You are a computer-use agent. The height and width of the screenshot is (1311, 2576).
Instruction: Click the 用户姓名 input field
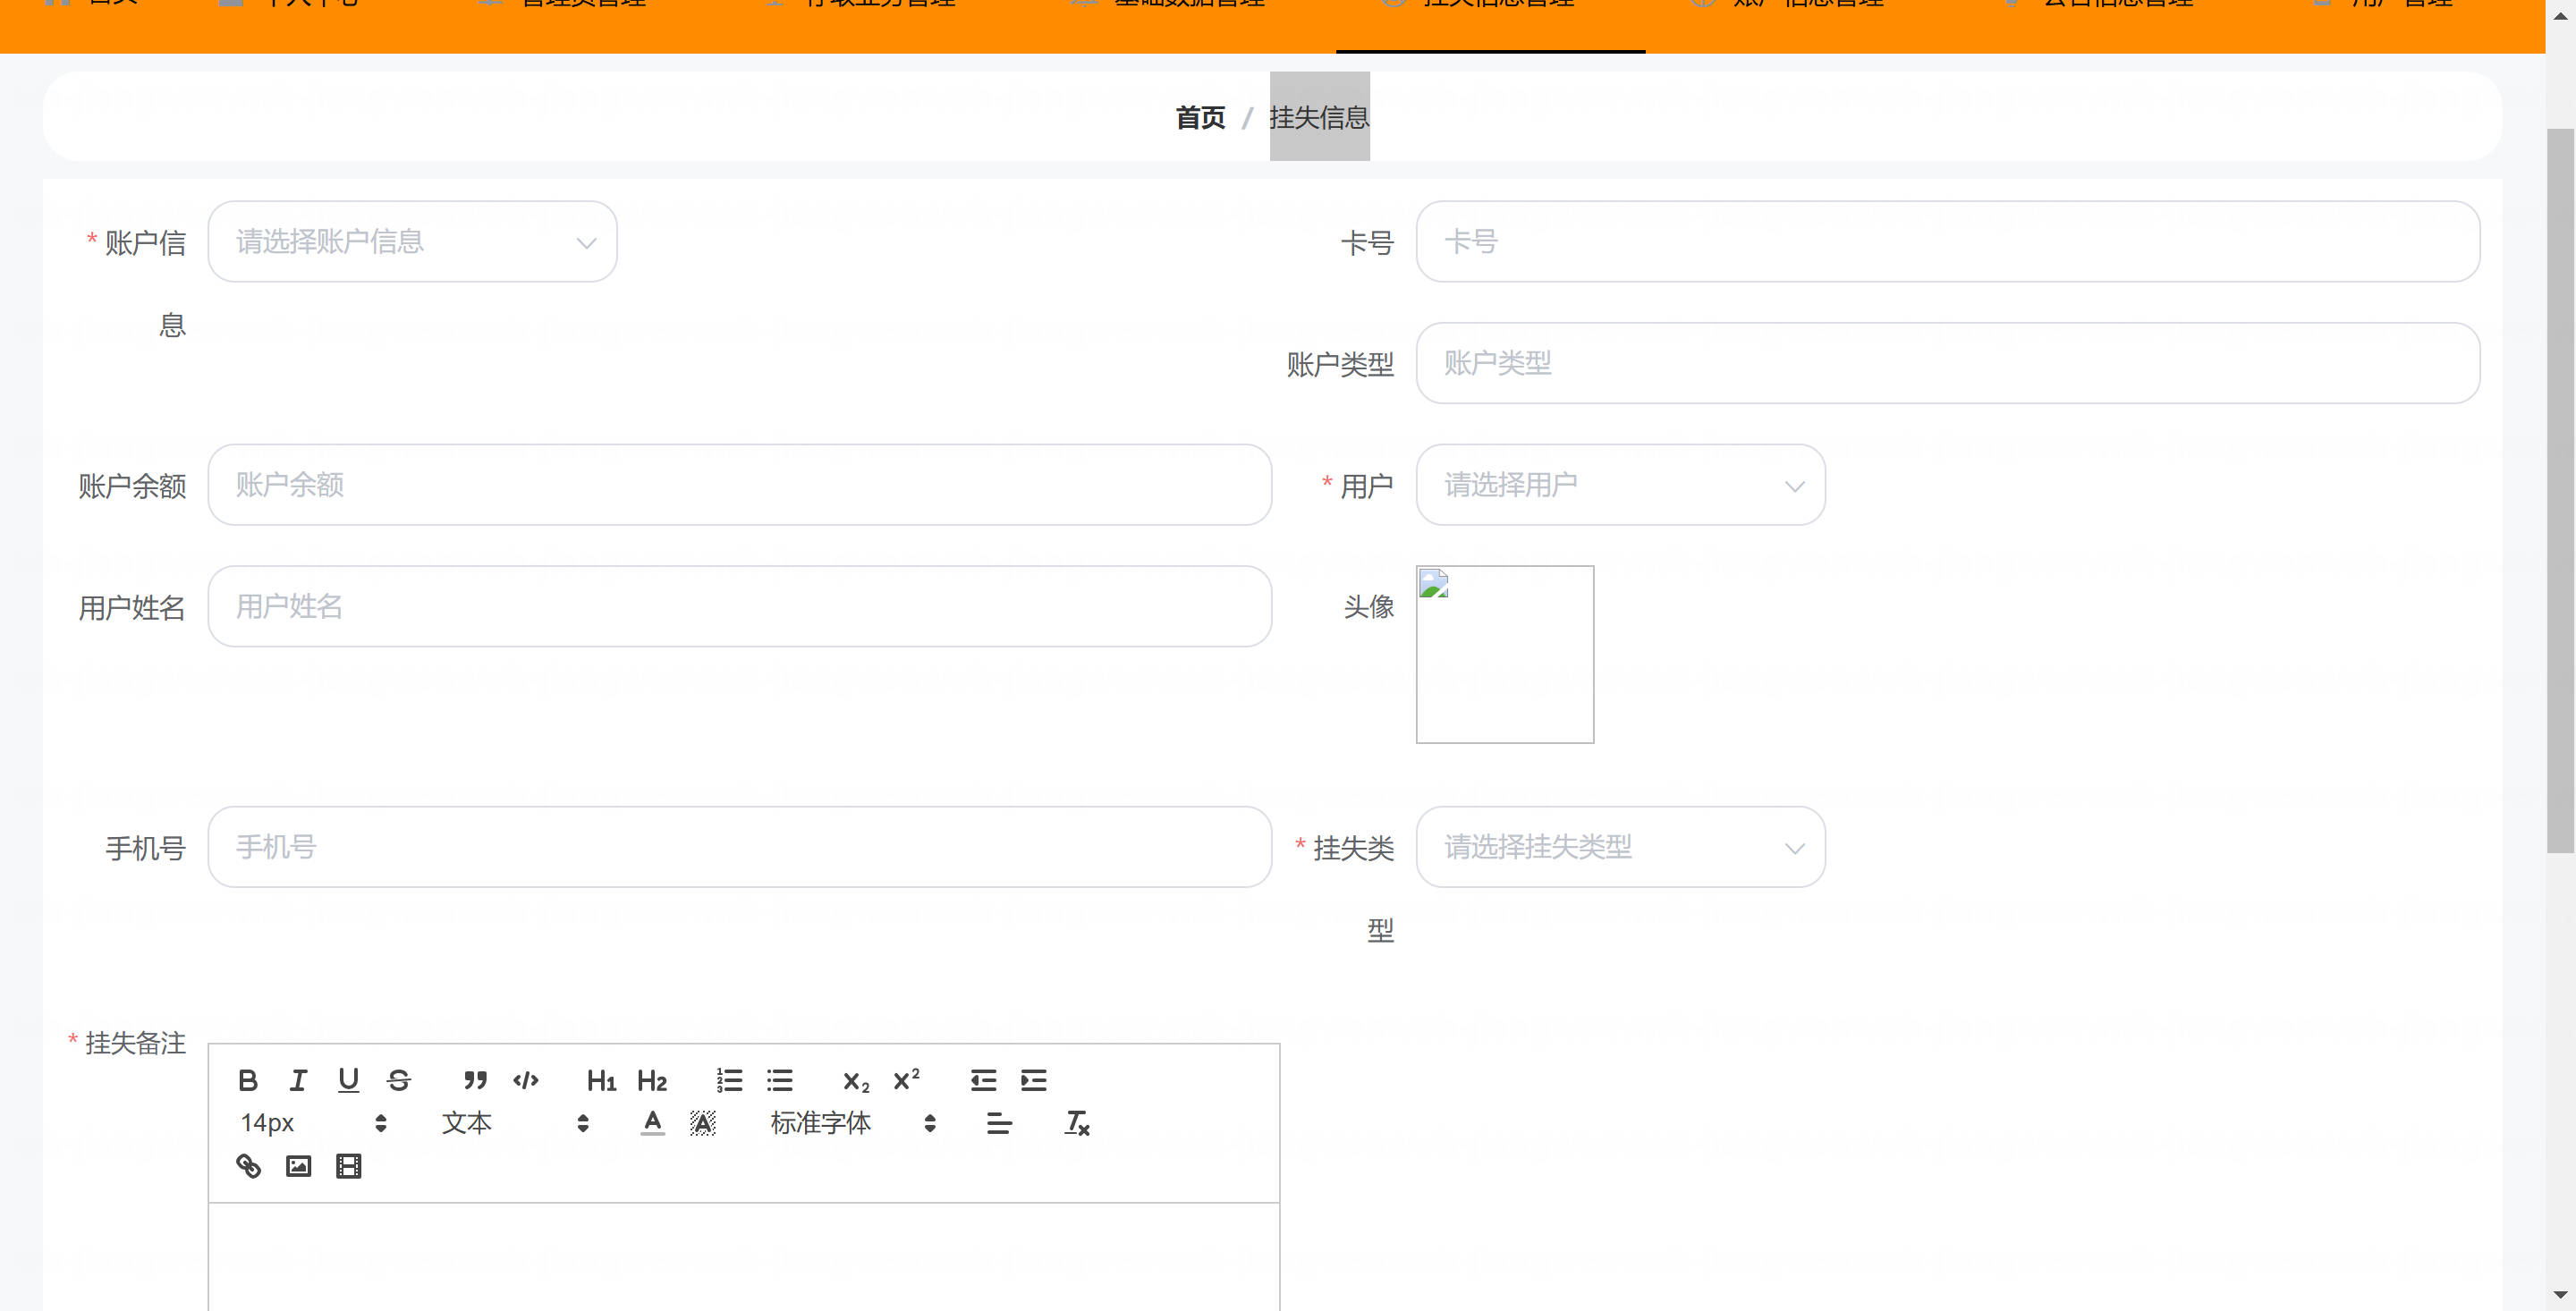click(740, 606)
